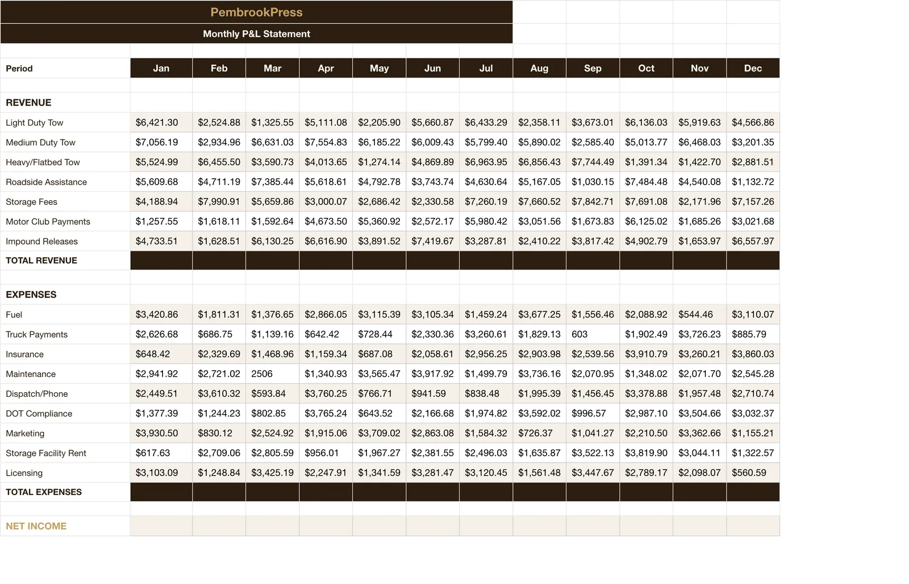
Task: Select the Dec column header
Action: [x=753, y=68]
